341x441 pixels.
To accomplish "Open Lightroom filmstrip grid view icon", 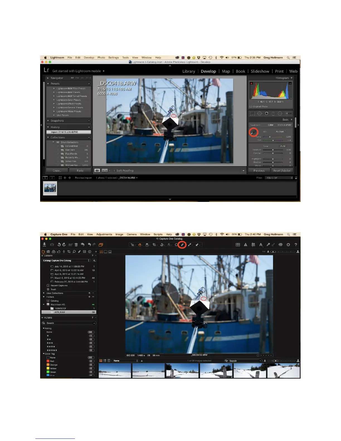I will coord(60,178).
